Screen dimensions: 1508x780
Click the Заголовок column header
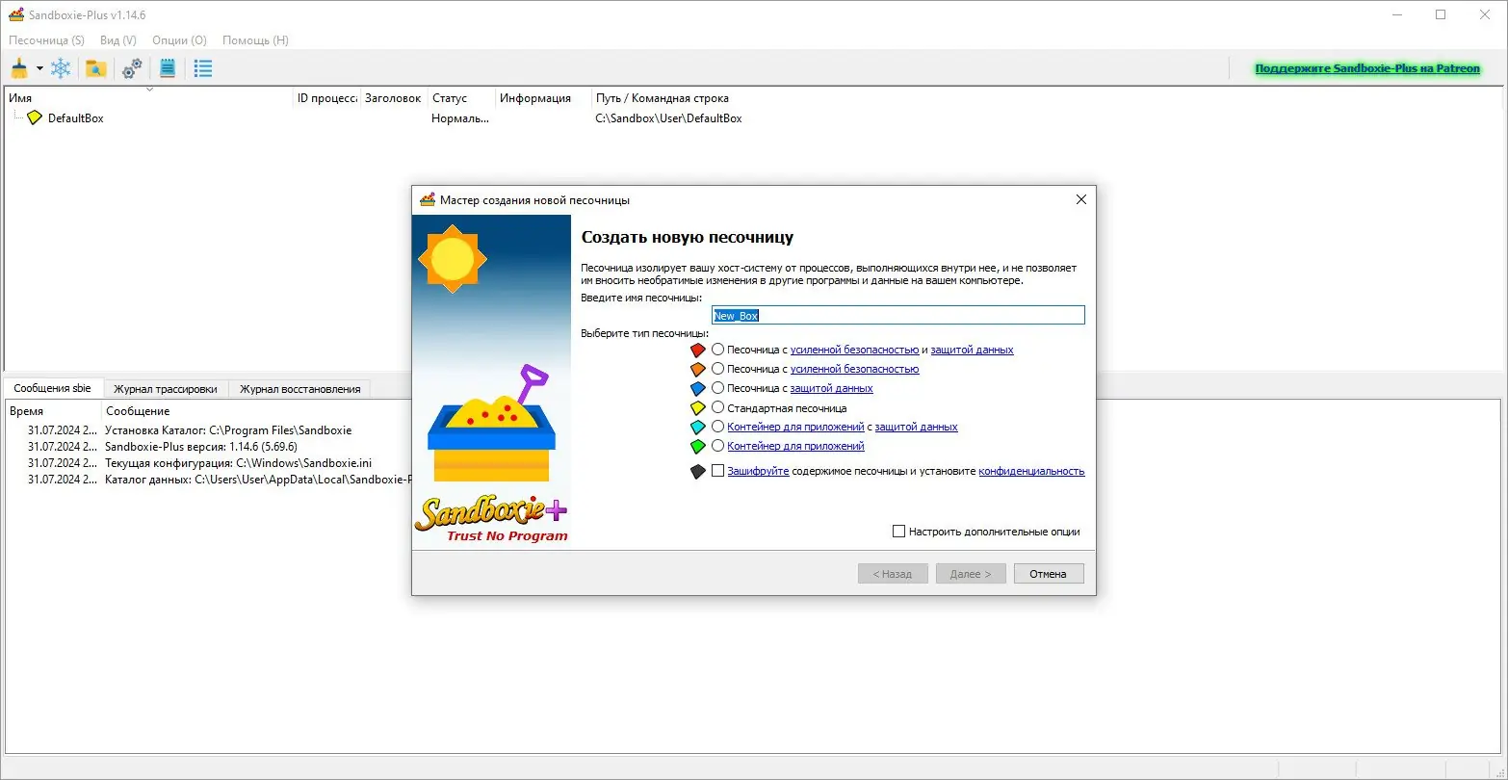[x=394, y=97]
